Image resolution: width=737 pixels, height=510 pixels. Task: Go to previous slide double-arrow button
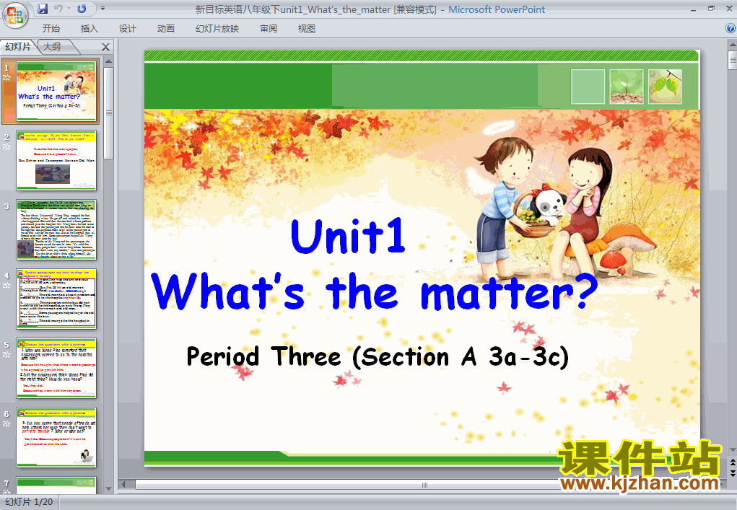732,462
